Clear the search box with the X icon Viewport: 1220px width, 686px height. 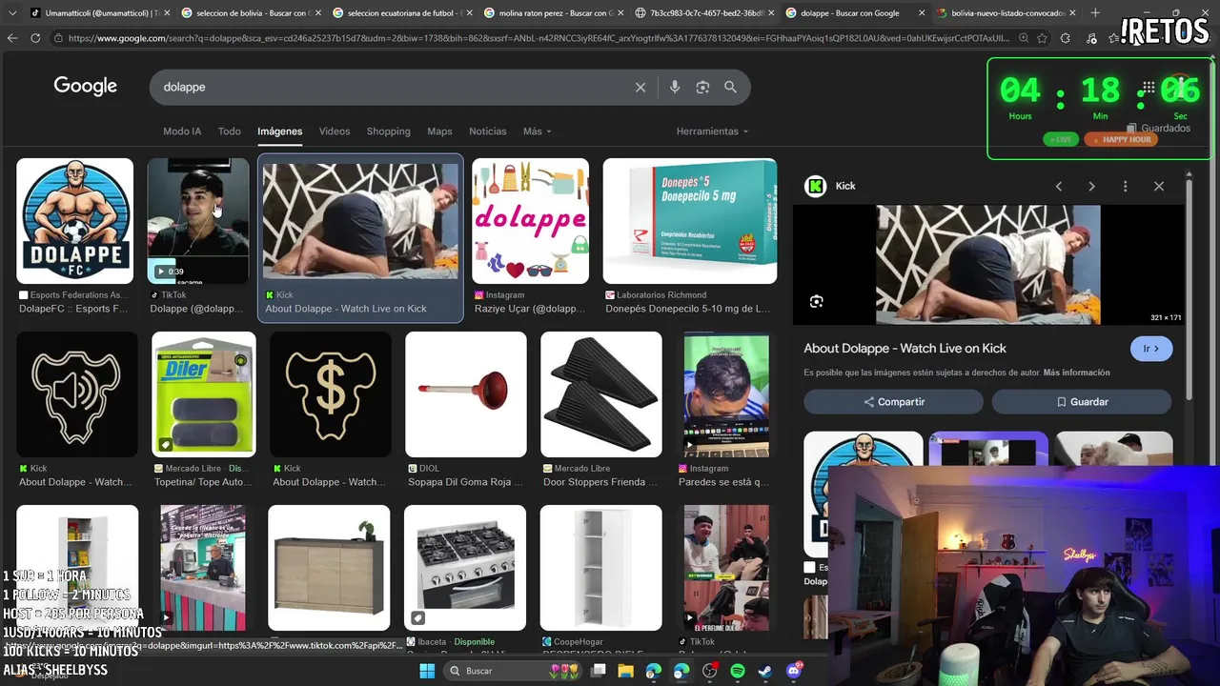(x=640, y=87)
